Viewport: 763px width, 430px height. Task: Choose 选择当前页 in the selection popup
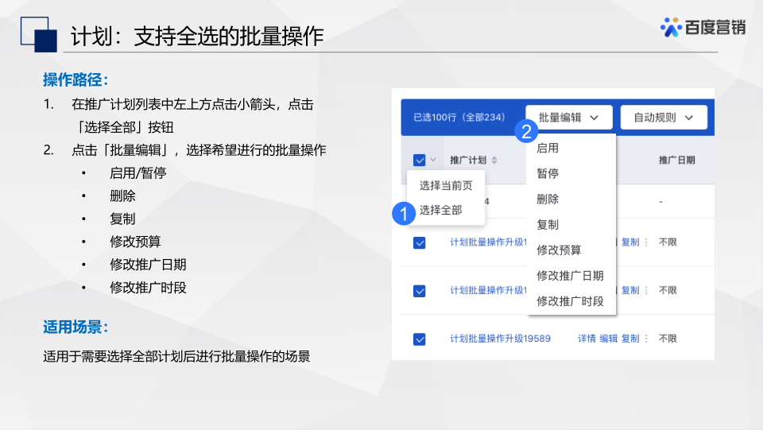coord(446,185)
